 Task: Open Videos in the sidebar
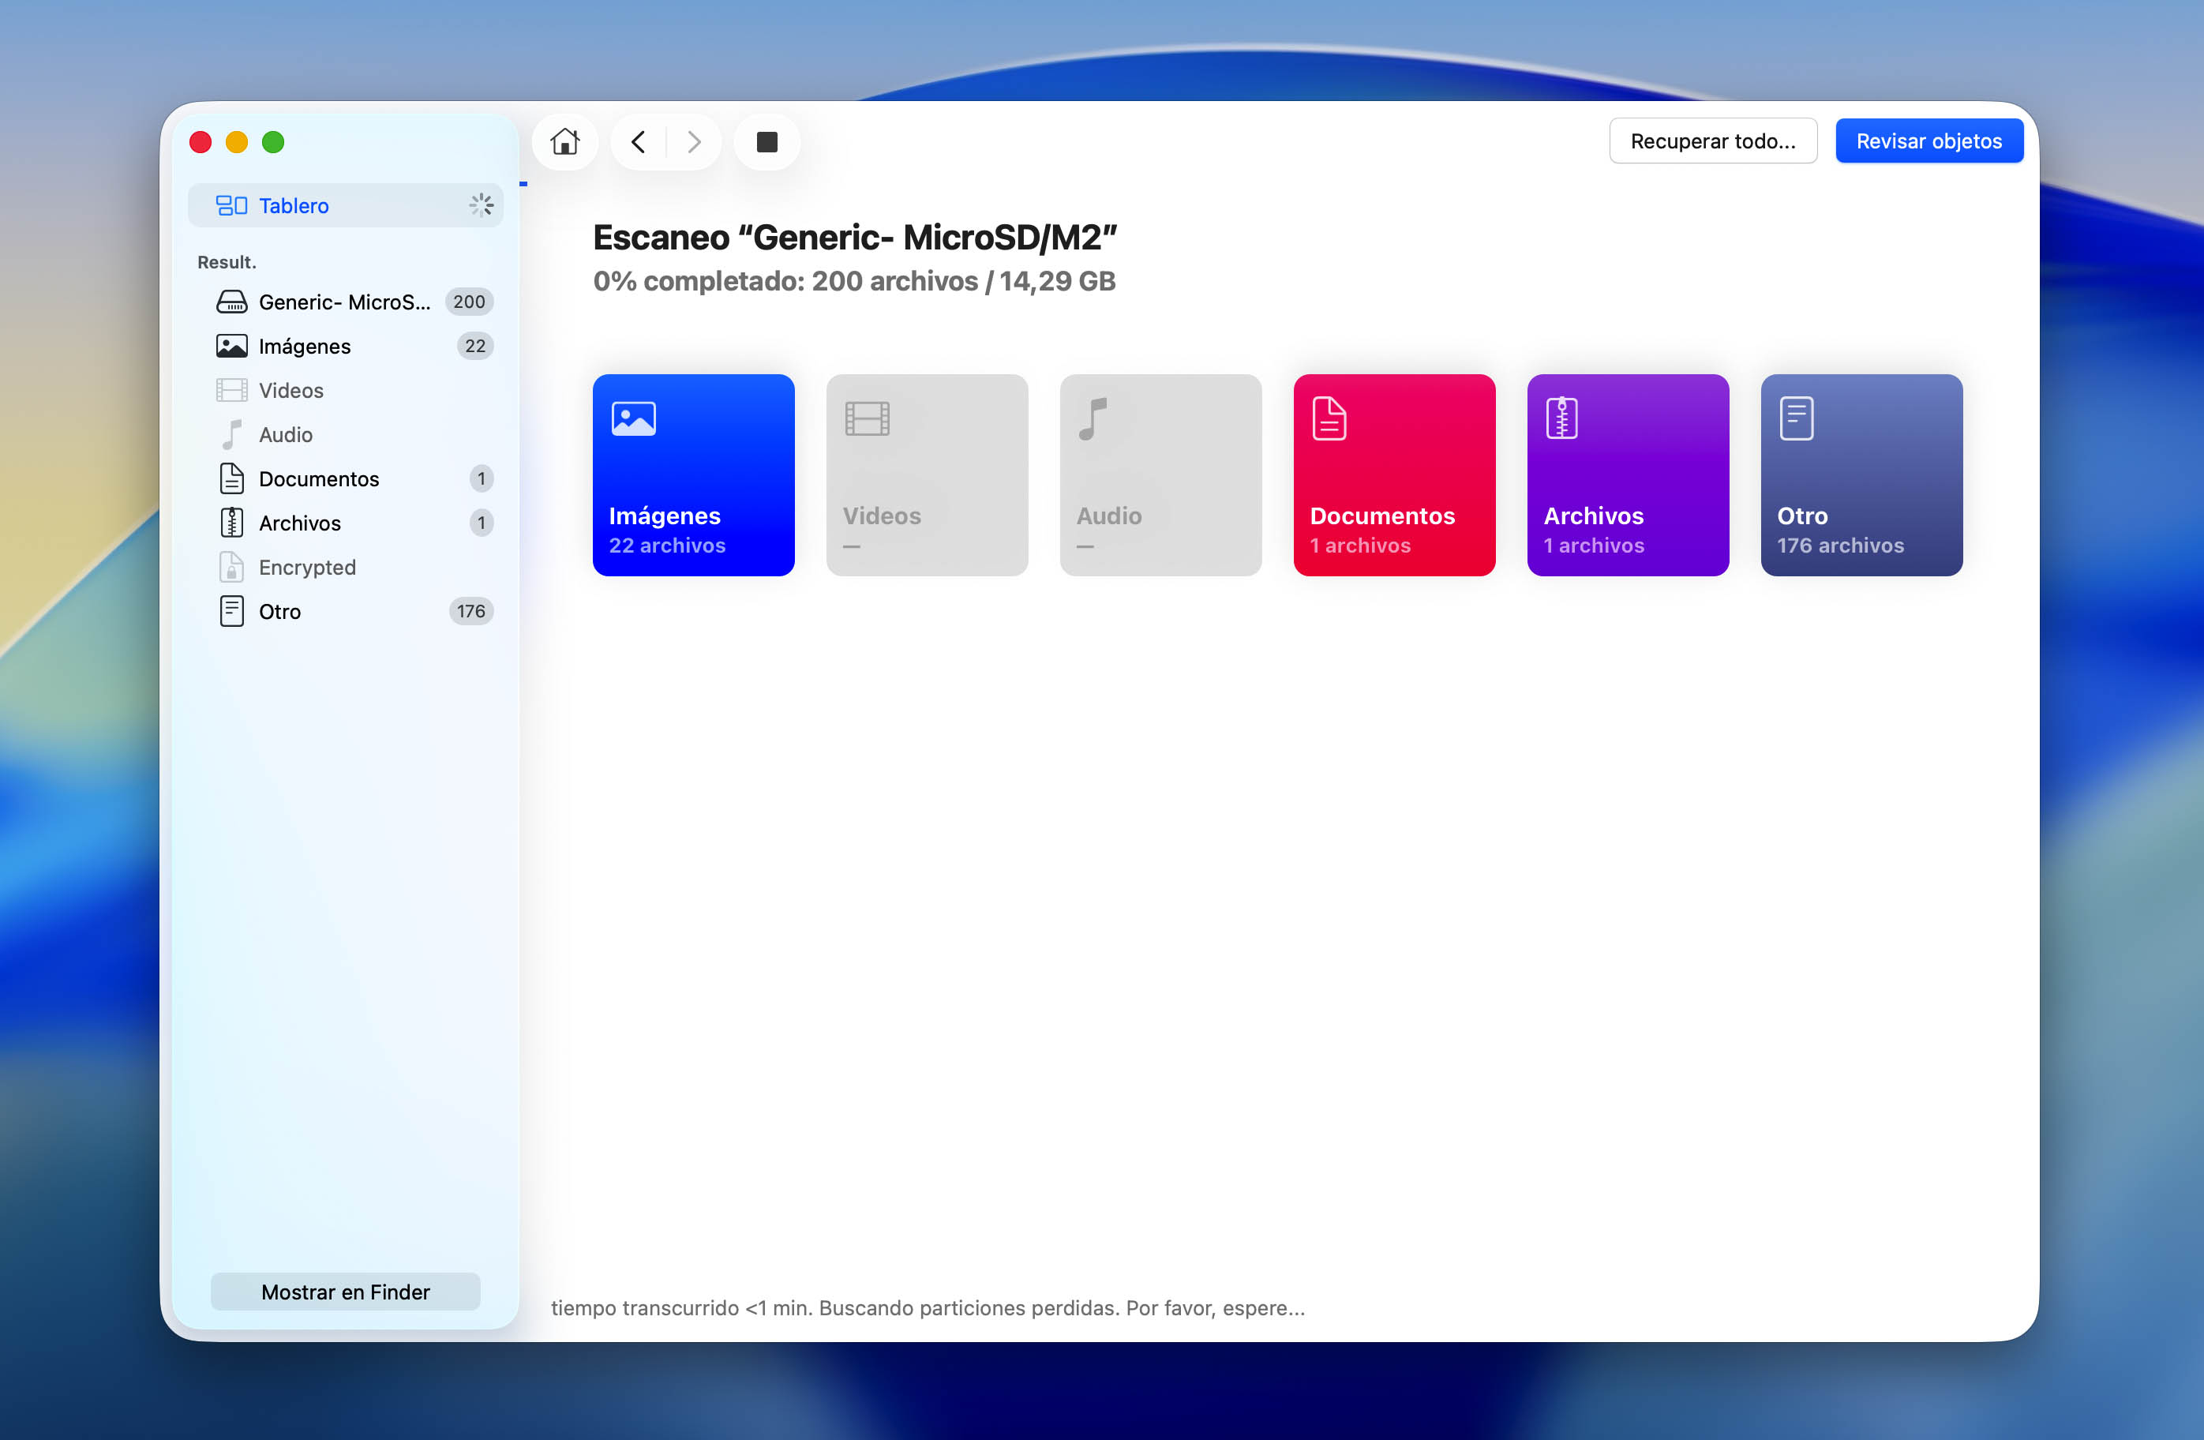pyautogui.click(x=346, y=390)
